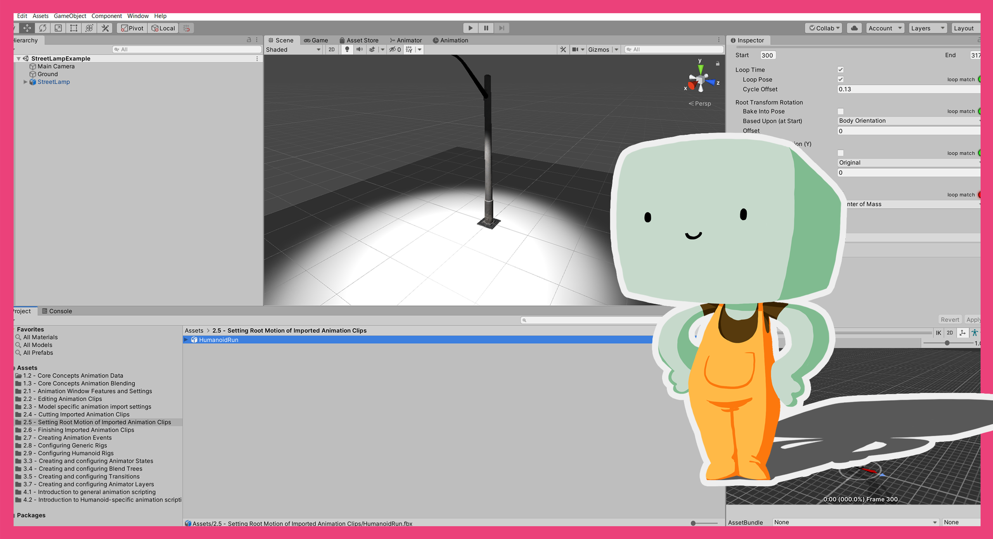The width and height of the screenshot is (993, 539).
Task: Switch handle orientation from Local to Global
Action: tap(163, 28)
